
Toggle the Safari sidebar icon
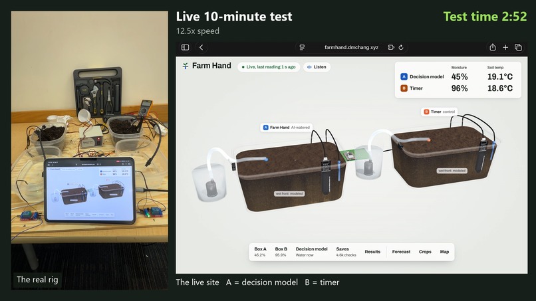[x=185, y=47]
